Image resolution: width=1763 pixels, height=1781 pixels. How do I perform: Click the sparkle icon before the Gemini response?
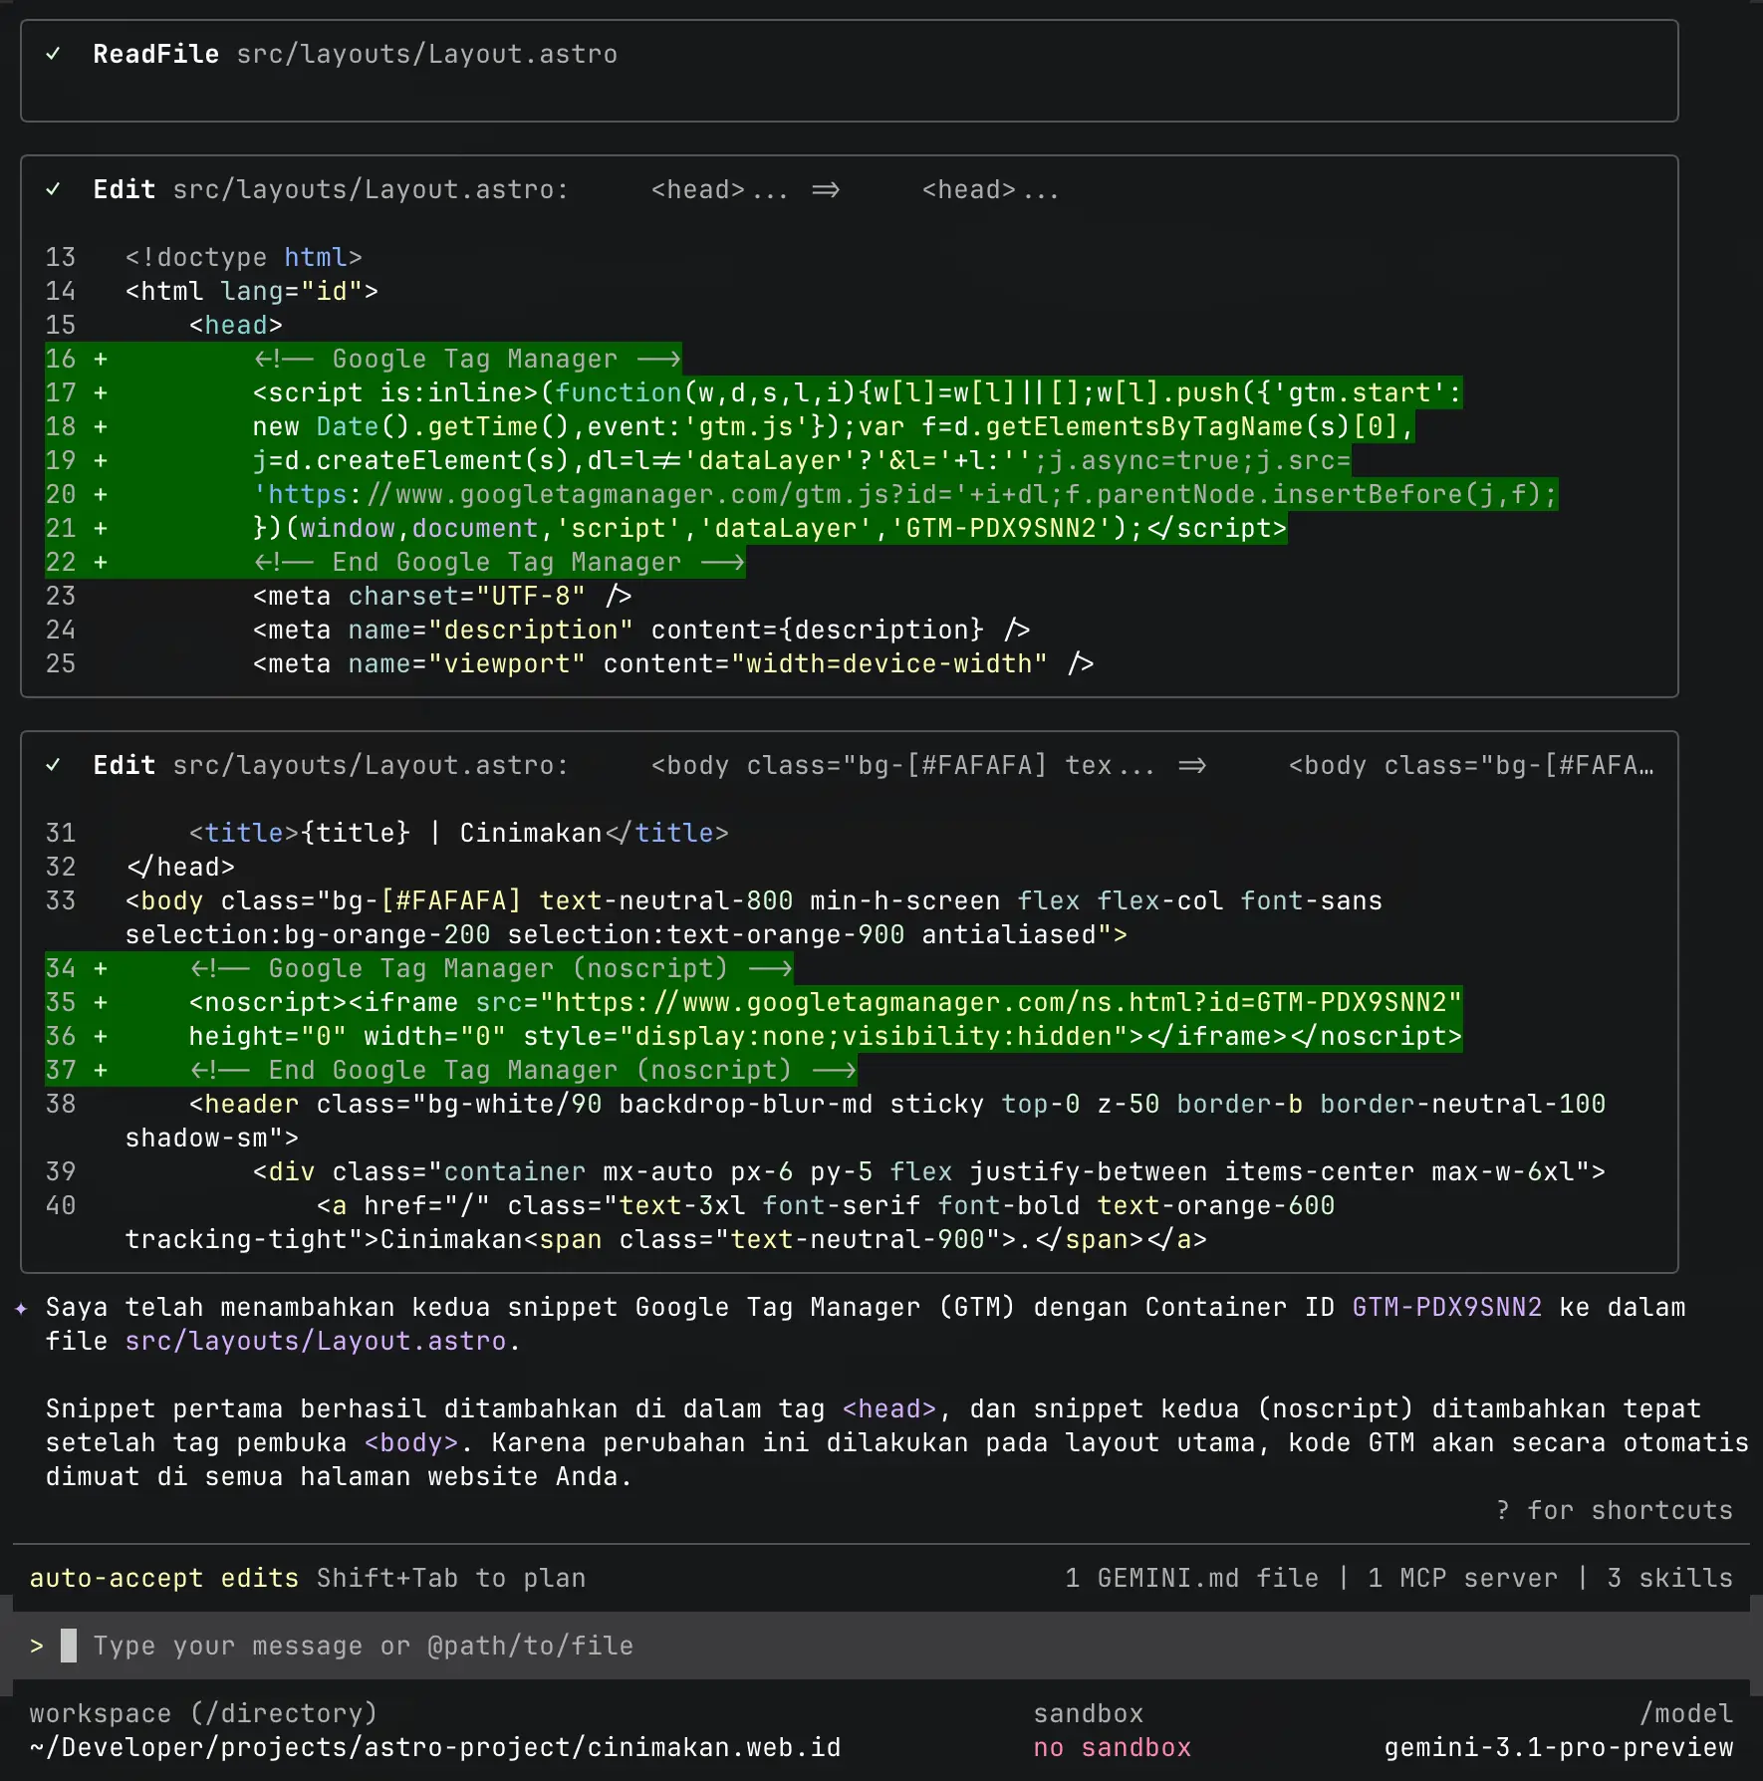pyautogui.click(x=21, y=1308)
